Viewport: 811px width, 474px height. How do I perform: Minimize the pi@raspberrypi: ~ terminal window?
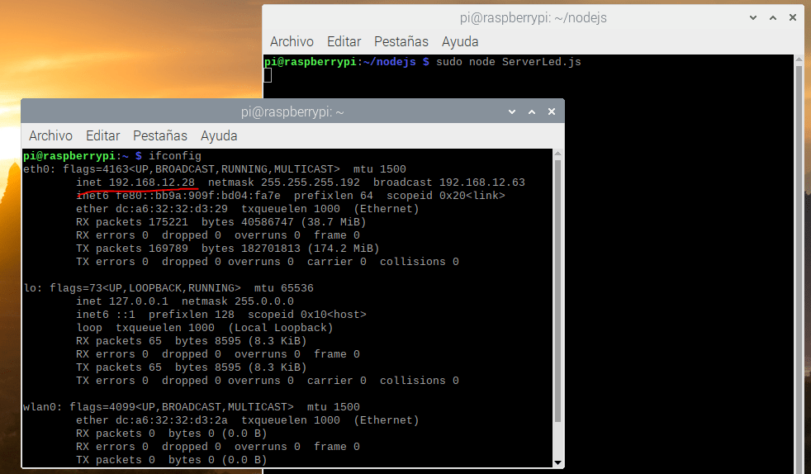tap(513, 111)
